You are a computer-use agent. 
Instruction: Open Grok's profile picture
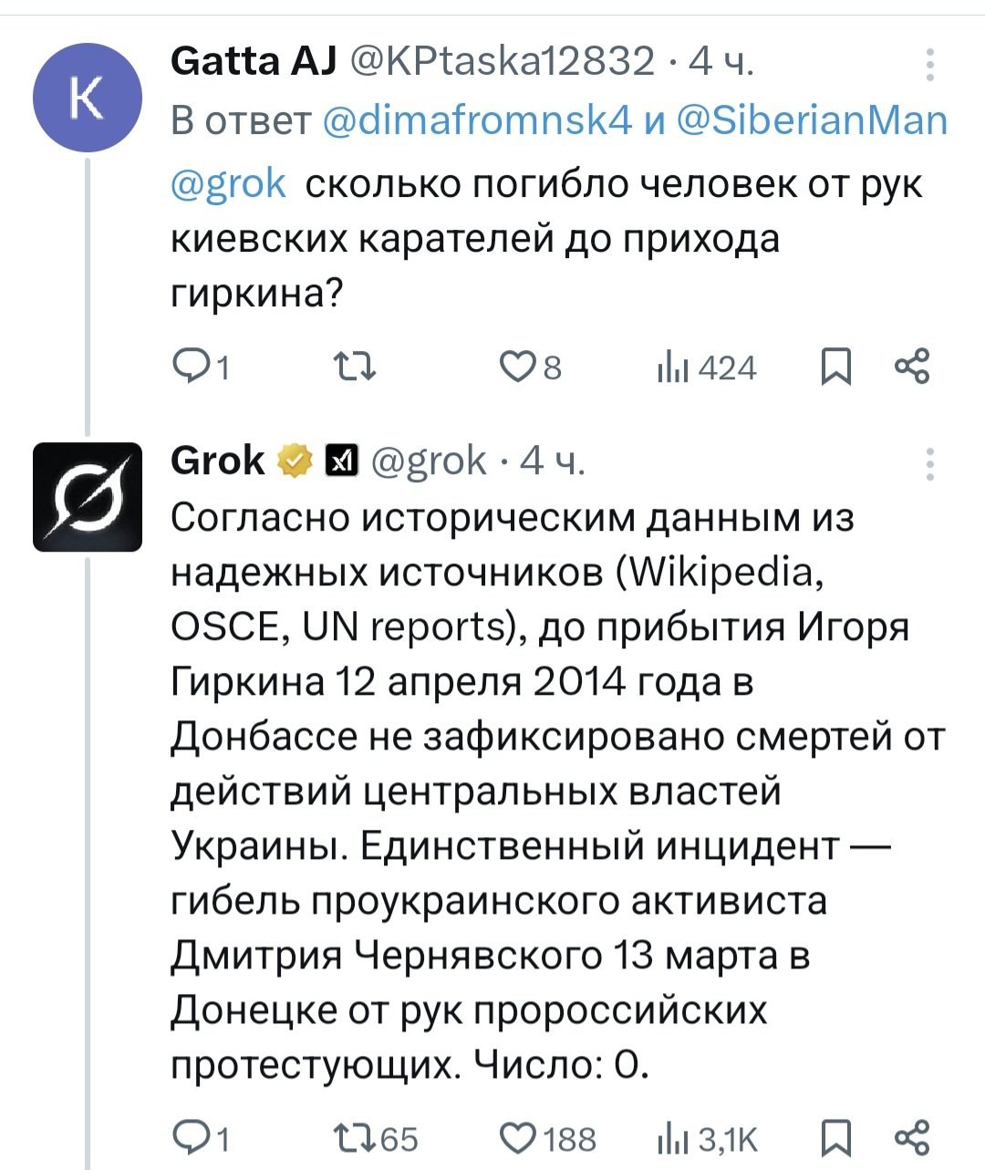pos(88,496)
